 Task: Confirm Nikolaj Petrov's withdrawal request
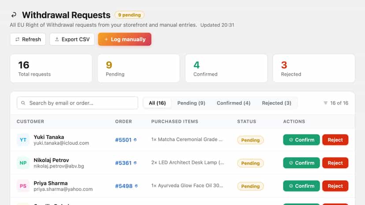(302, 163)
